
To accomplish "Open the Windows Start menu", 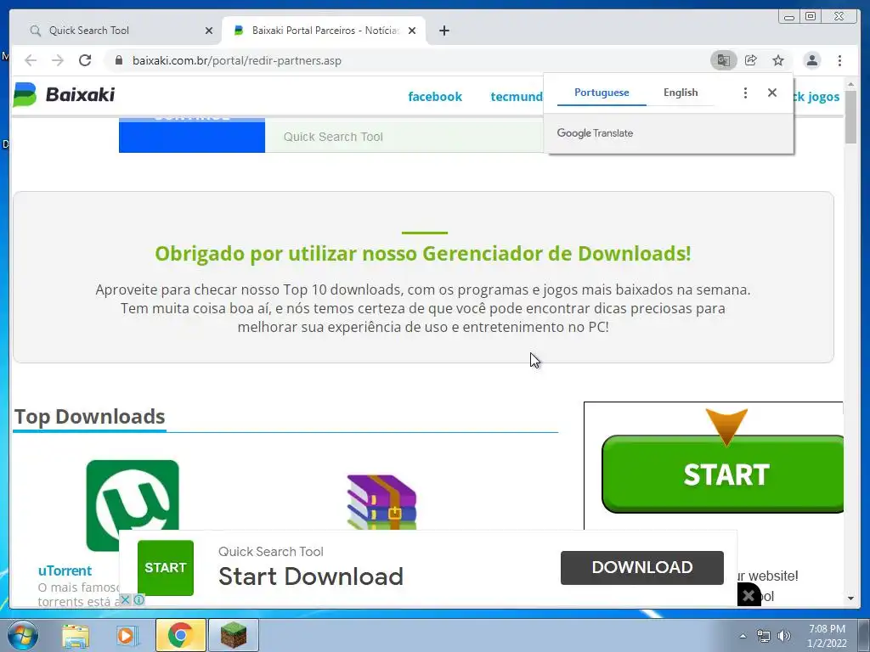I will point(21,635).
